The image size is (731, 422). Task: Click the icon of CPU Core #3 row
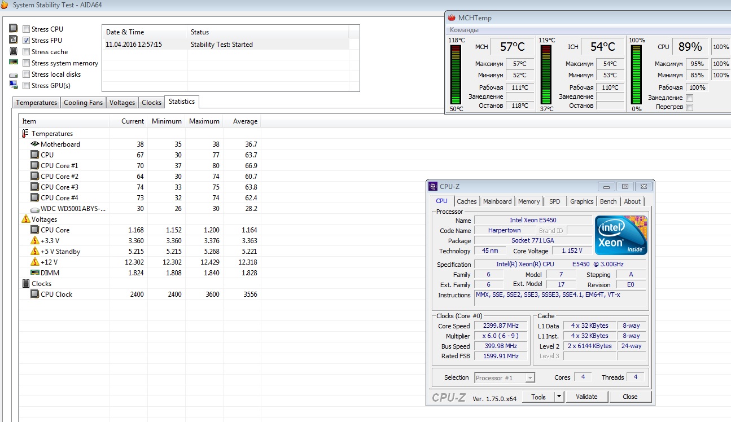(35, 187)
